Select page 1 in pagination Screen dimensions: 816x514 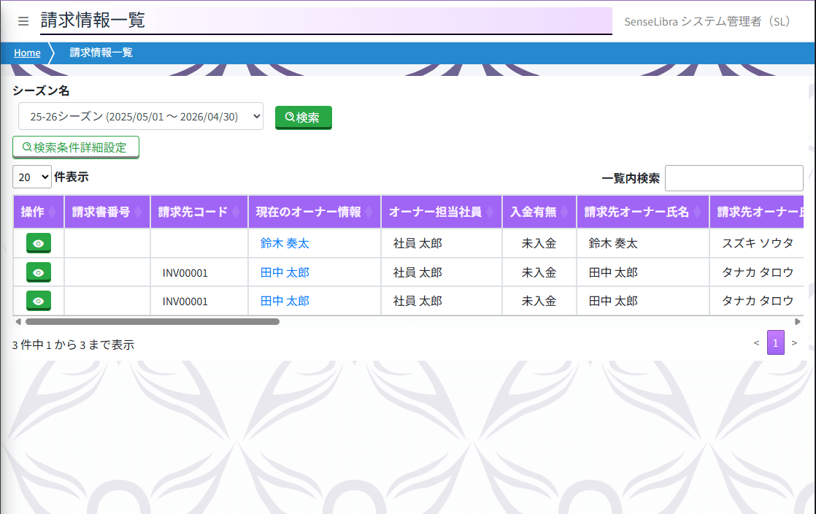(x=775, y=342)
